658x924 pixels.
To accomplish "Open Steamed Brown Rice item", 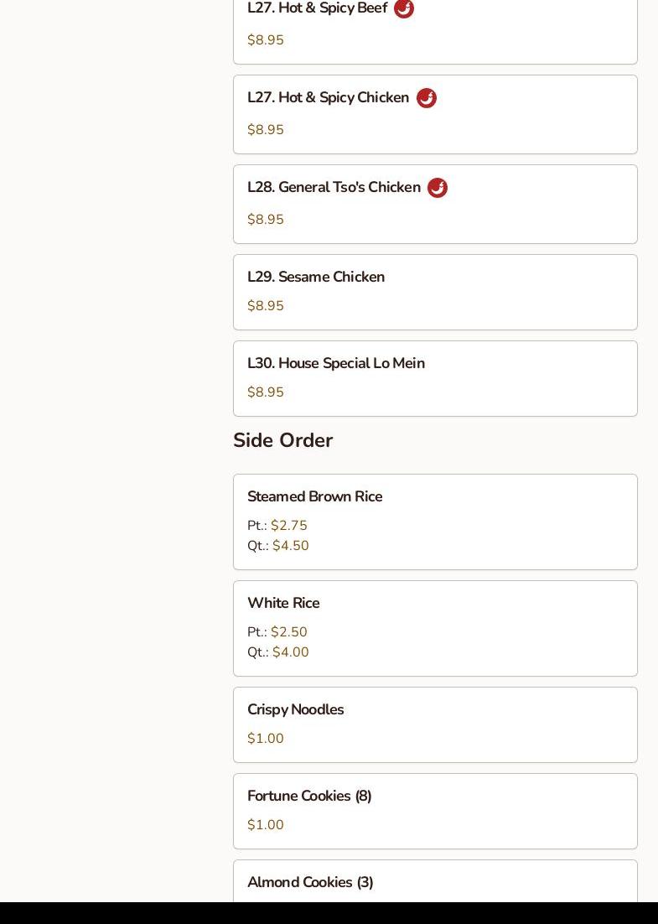I will 314,497.
